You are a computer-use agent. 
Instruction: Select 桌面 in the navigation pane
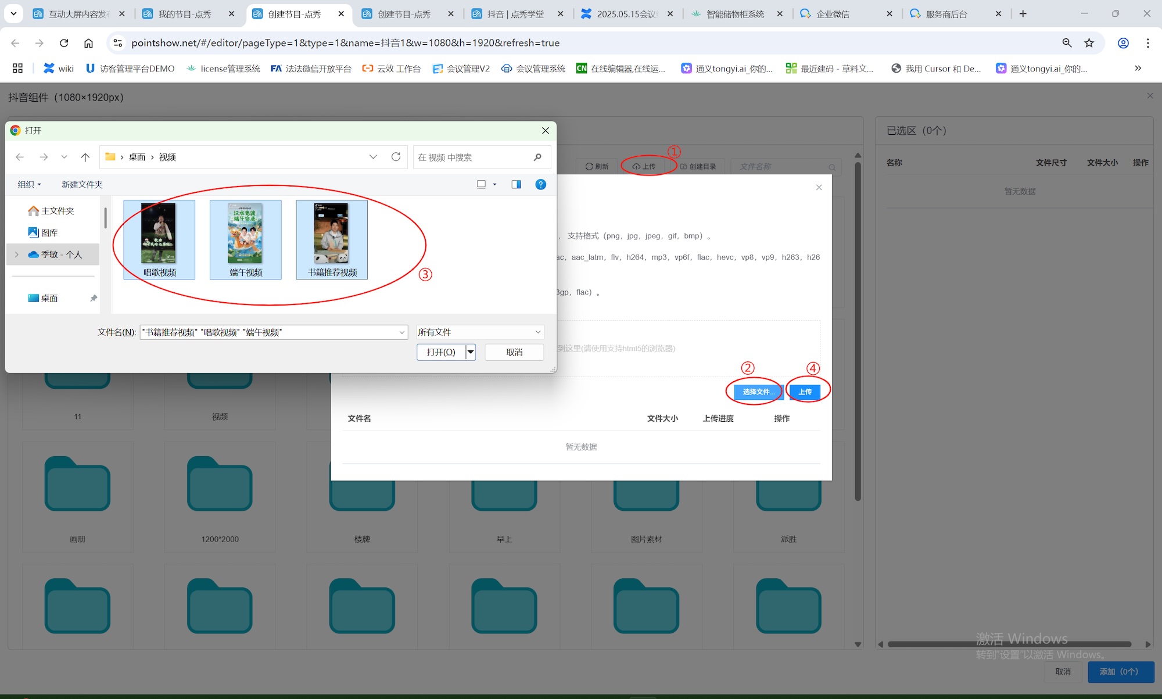pyautogui.click(x=49, y=298)
